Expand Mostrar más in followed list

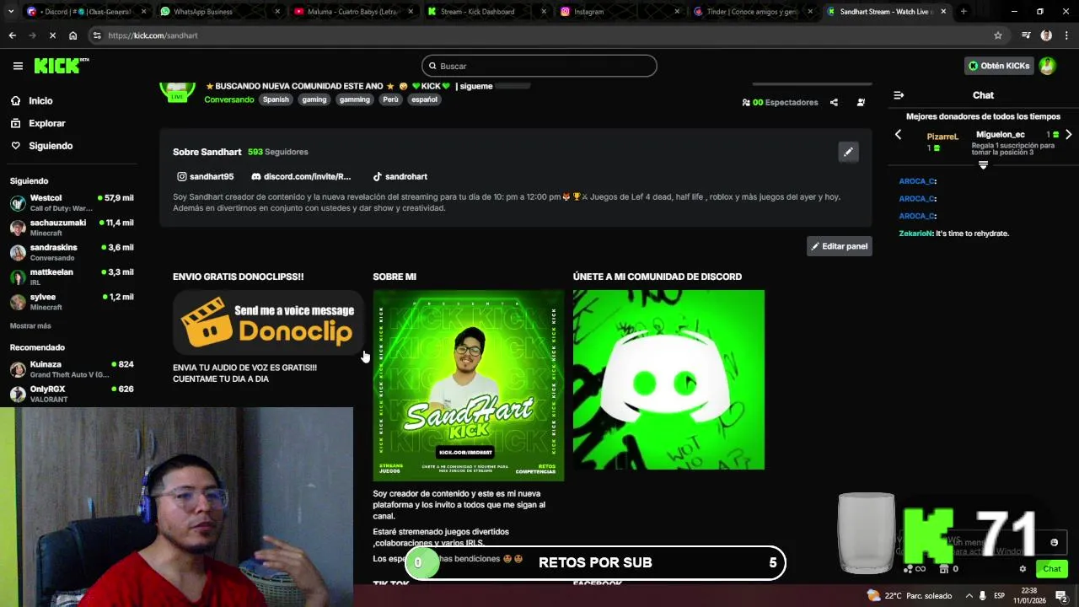tap(30, 325)
